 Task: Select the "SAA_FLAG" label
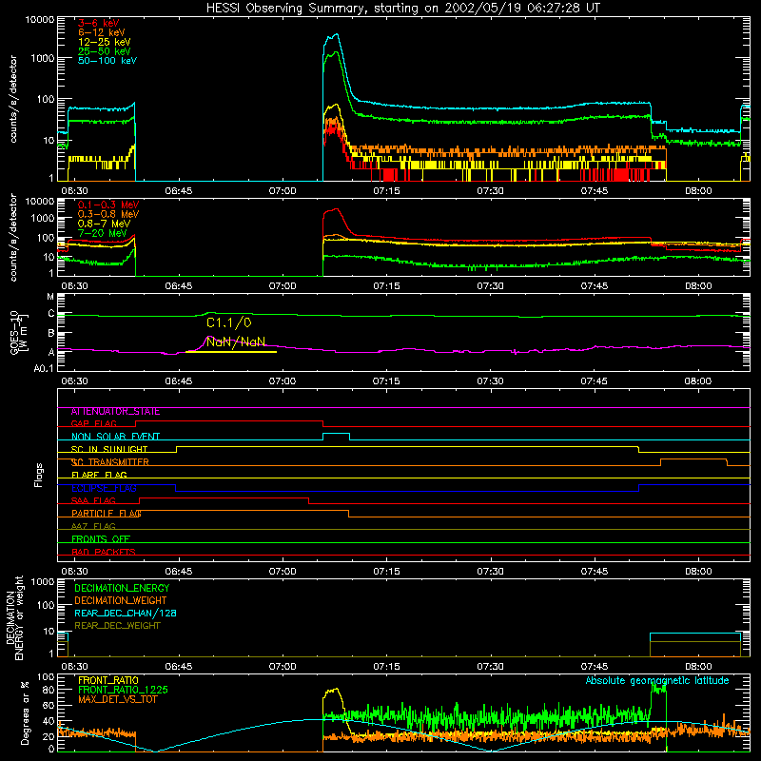pos(93,501)
